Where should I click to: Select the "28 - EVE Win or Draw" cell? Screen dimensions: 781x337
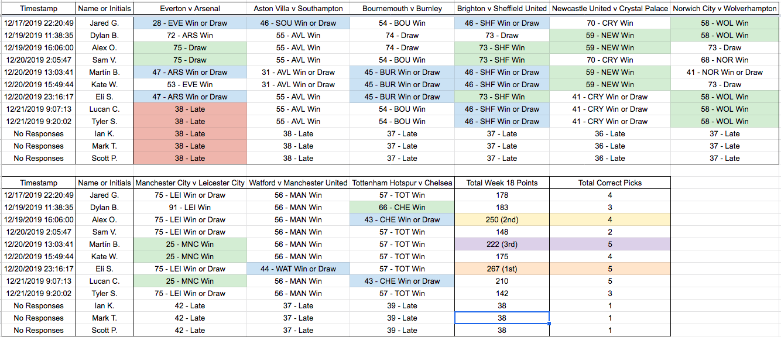[x=190, y=23]
